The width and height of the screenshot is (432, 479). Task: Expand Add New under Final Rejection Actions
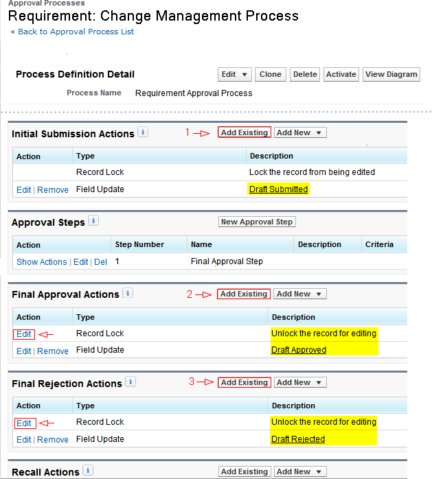pos(299,382)
